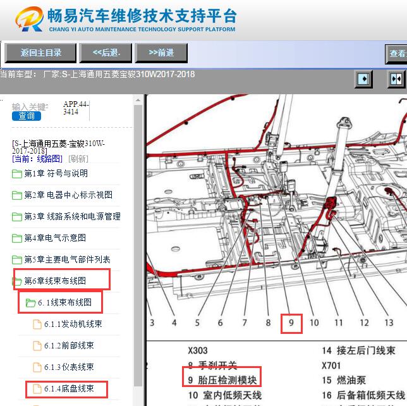
Task: Click diagram callout number 13
Action: [x=389, y=323]
